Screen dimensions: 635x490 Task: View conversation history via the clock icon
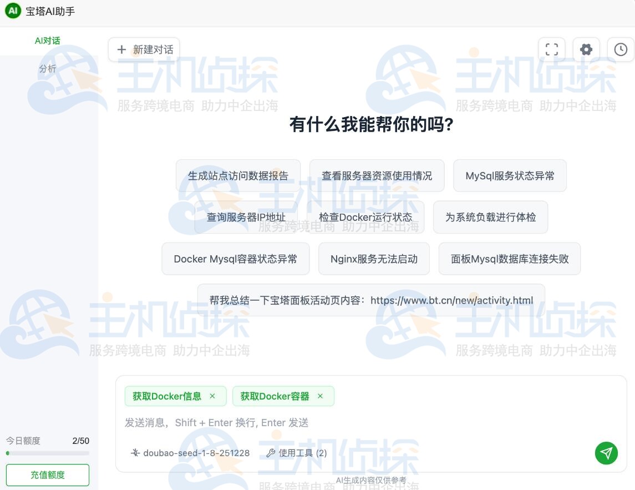click(x=621, y=49)
